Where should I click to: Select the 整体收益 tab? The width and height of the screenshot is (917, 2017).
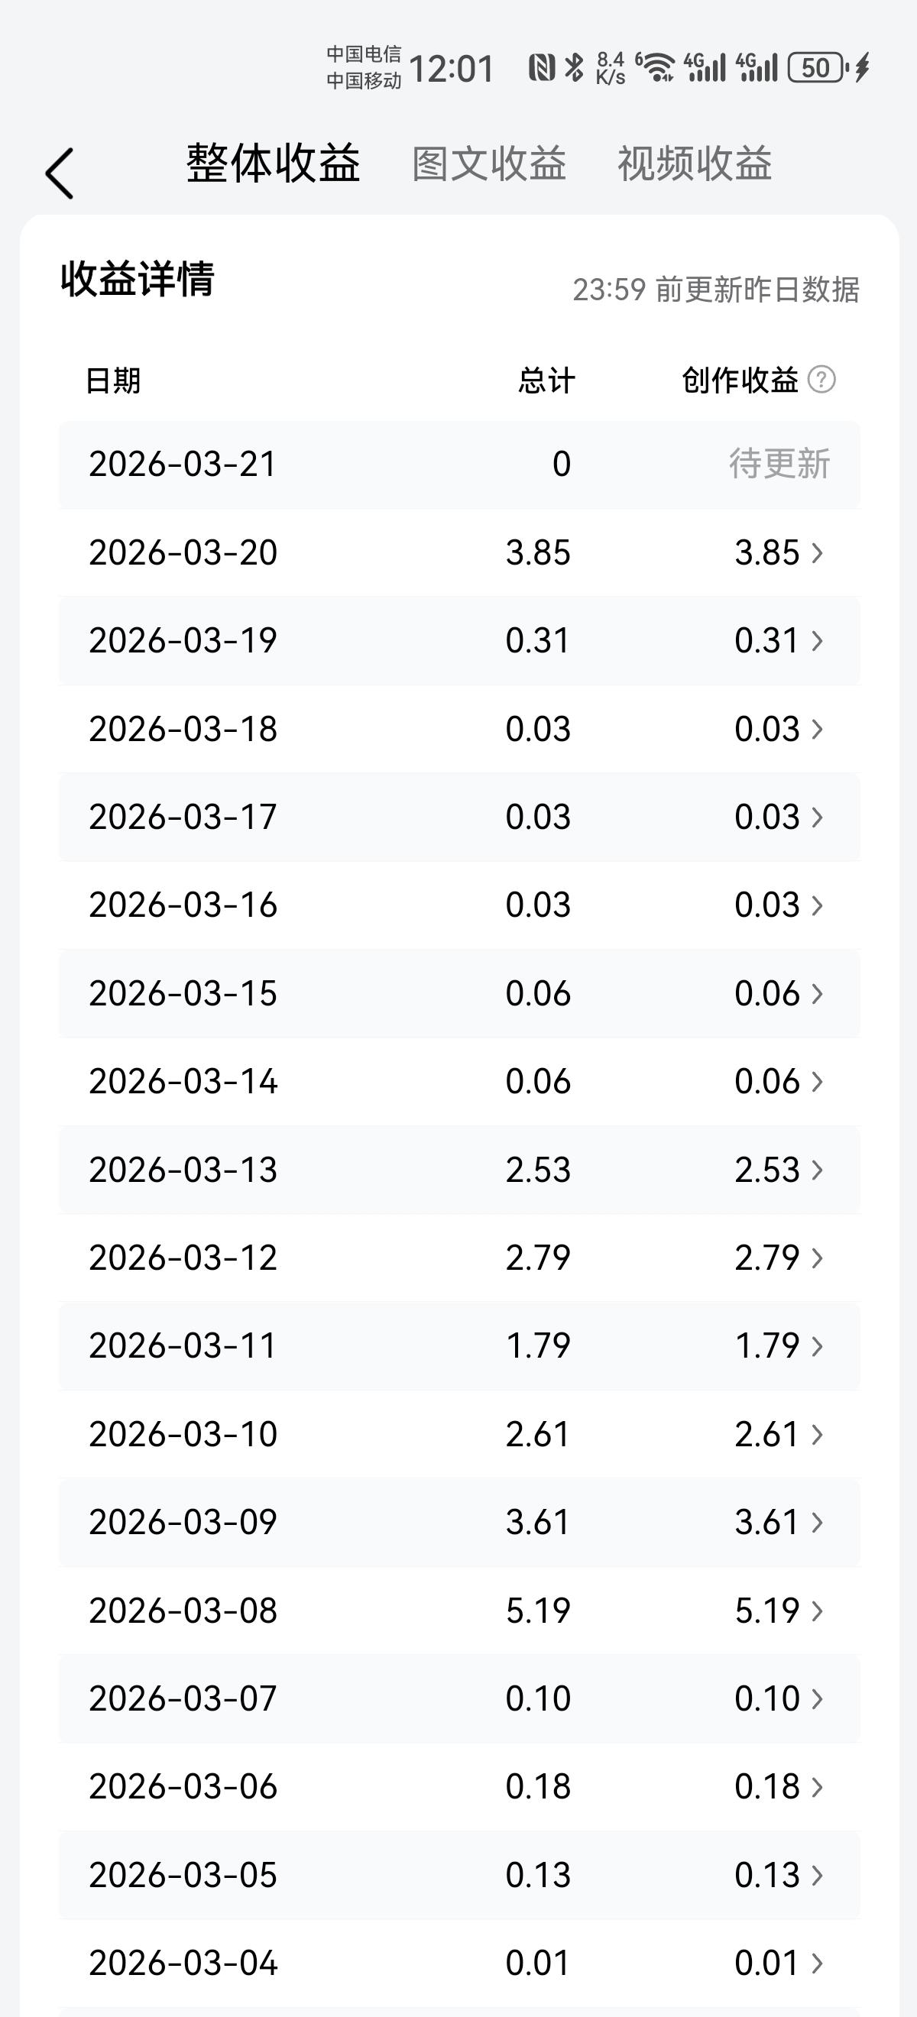(x=274, y=163)
